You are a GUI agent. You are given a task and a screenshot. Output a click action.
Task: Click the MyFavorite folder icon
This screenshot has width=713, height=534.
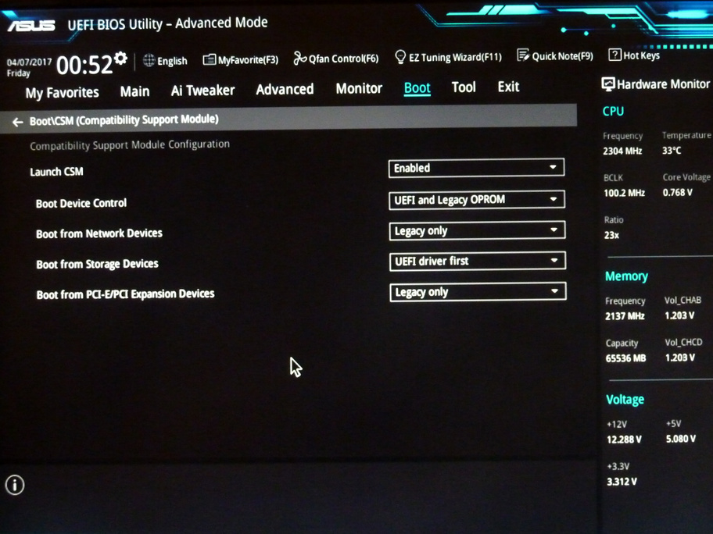point(210,59)
